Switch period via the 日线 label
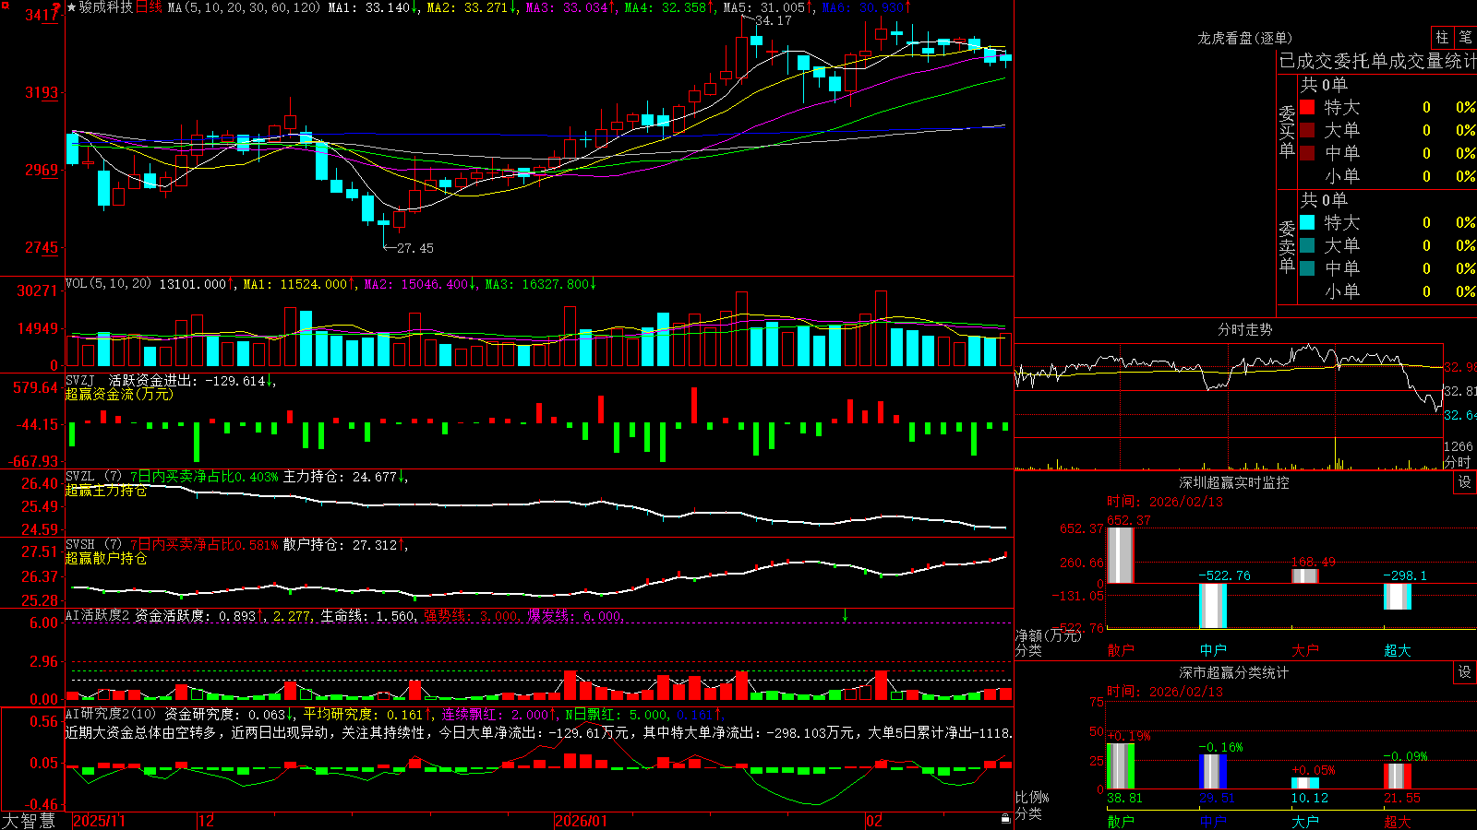This screenshot has height=830, width=1477. pos(149,7)
